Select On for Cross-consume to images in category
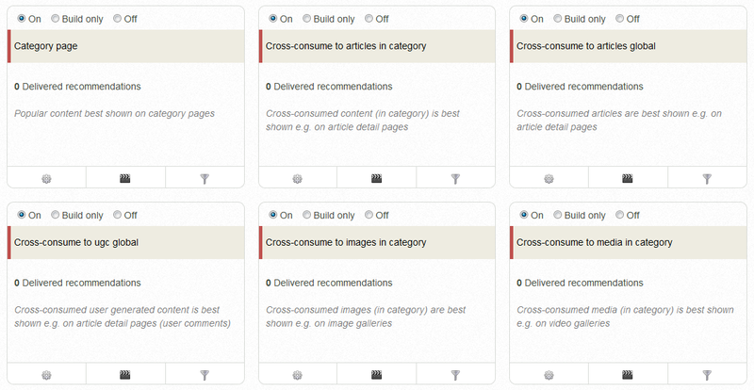Viewport: 754px width, 390px height. (x=273, y=215)
